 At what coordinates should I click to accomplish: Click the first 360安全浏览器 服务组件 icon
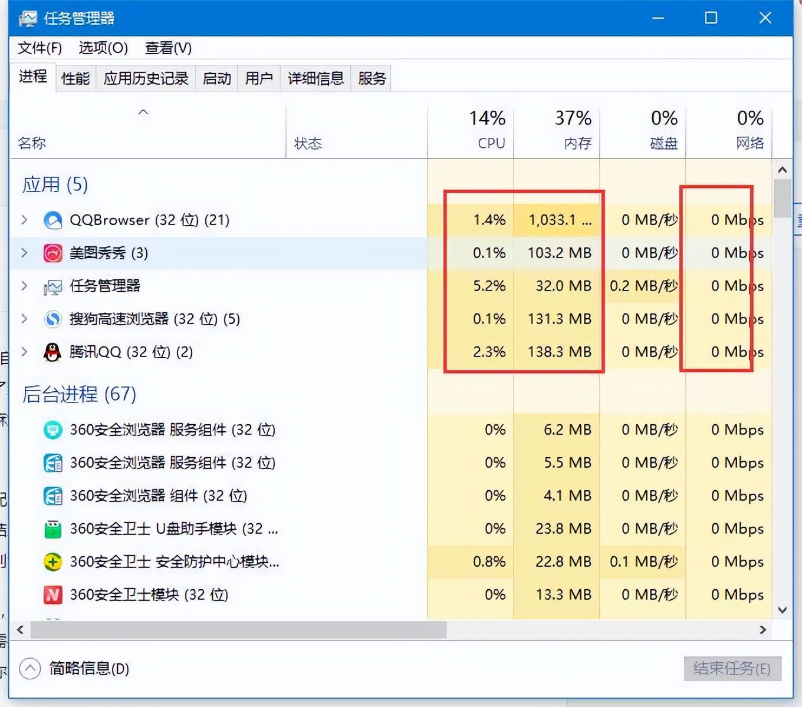pos(52,430)
